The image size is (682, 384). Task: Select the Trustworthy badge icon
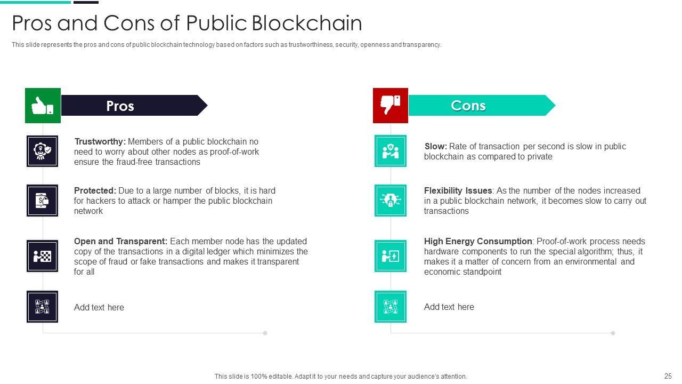[x=42, y=151]
